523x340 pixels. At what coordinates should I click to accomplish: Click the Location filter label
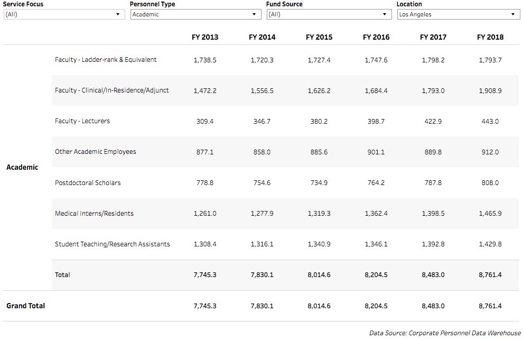tap(409, 4)
